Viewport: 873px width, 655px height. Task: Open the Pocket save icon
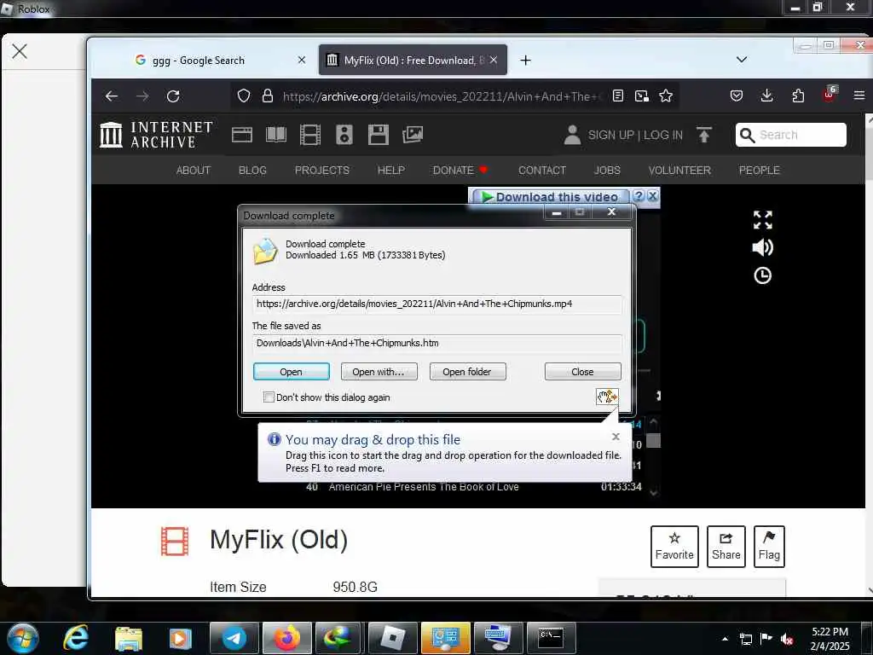pyautogui.click(x=737, y=96)
